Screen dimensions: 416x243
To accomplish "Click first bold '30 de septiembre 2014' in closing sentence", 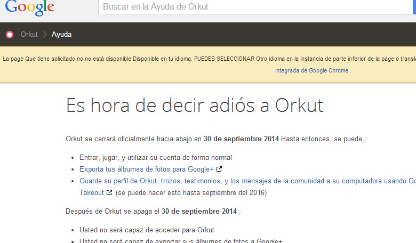I will (241, 139).
